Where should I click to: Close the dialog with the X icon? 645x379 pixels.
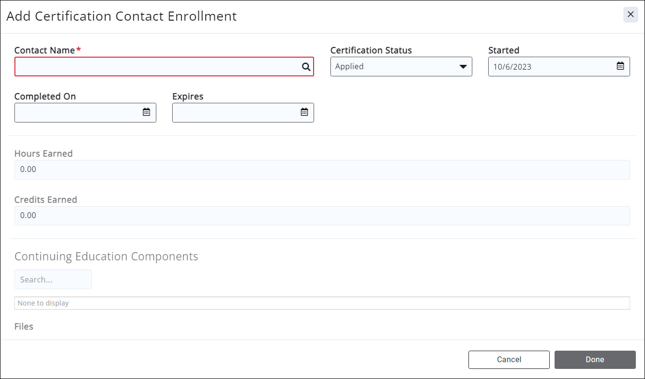tap(631, 14)
